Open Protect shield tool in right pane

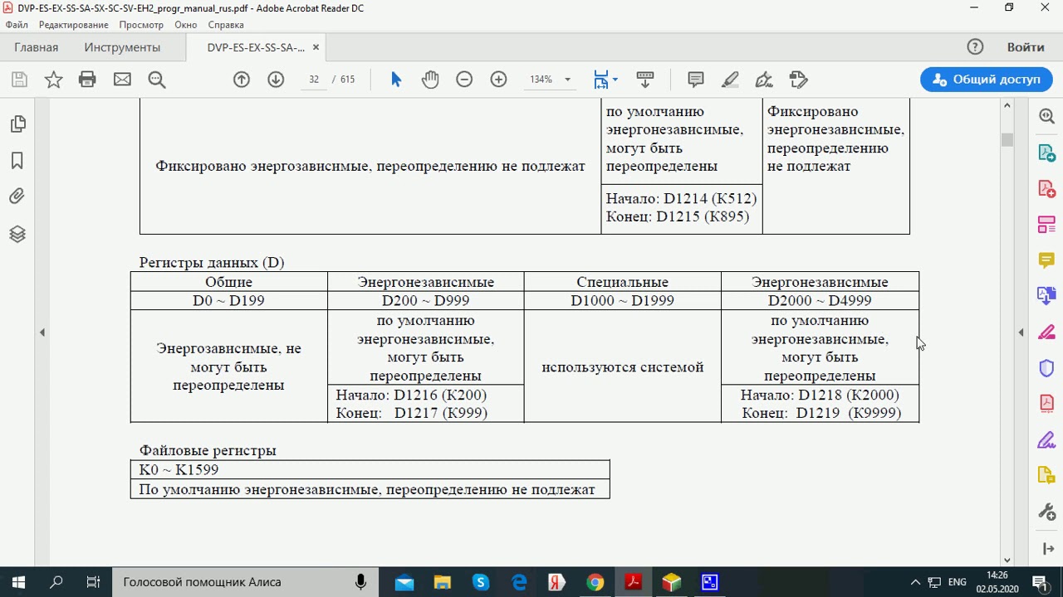pos(1046,367)
